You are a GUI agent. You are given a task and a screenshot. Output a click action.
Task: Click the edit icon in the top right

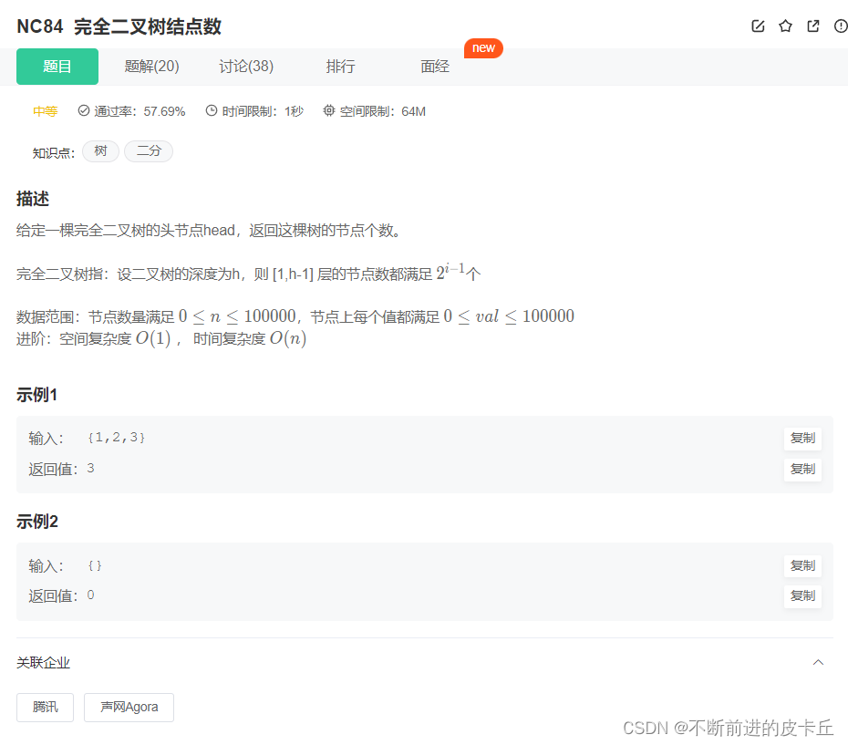[758, 26]
